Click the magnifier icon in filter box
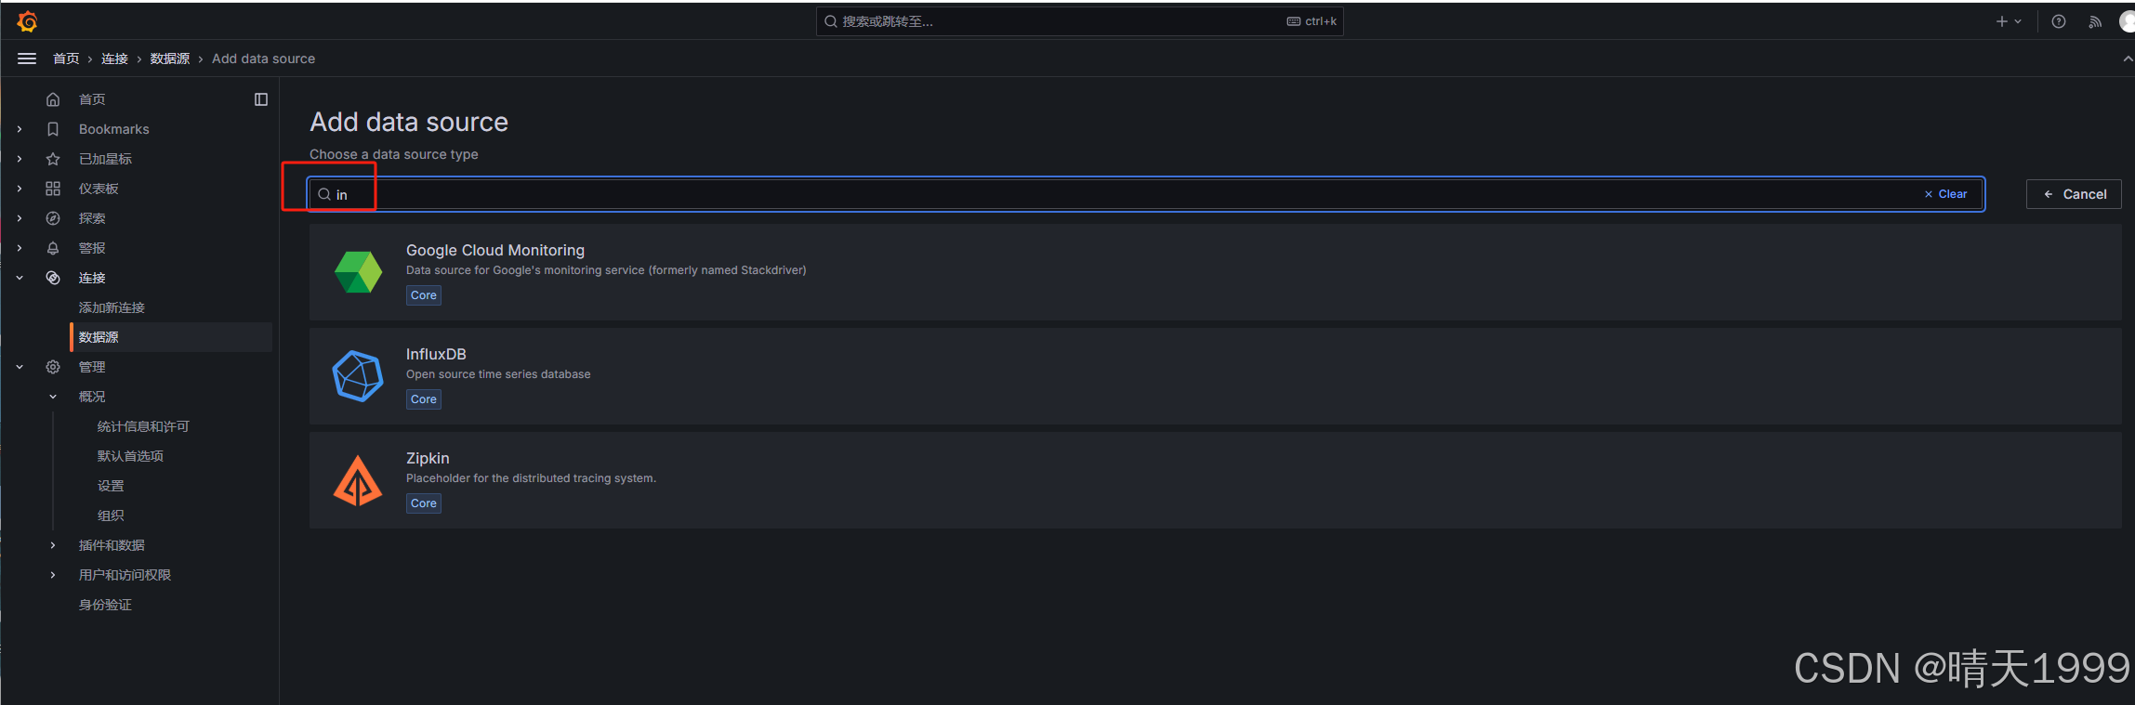Screen dimensions: 2135x705 [324, 194]
